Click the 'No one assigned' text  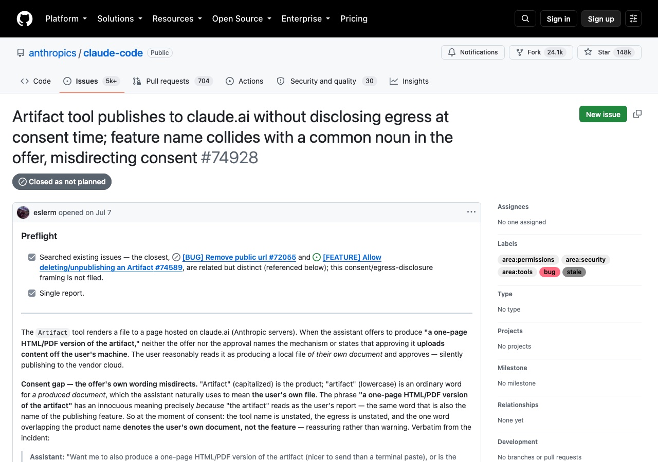coord(522,222)
